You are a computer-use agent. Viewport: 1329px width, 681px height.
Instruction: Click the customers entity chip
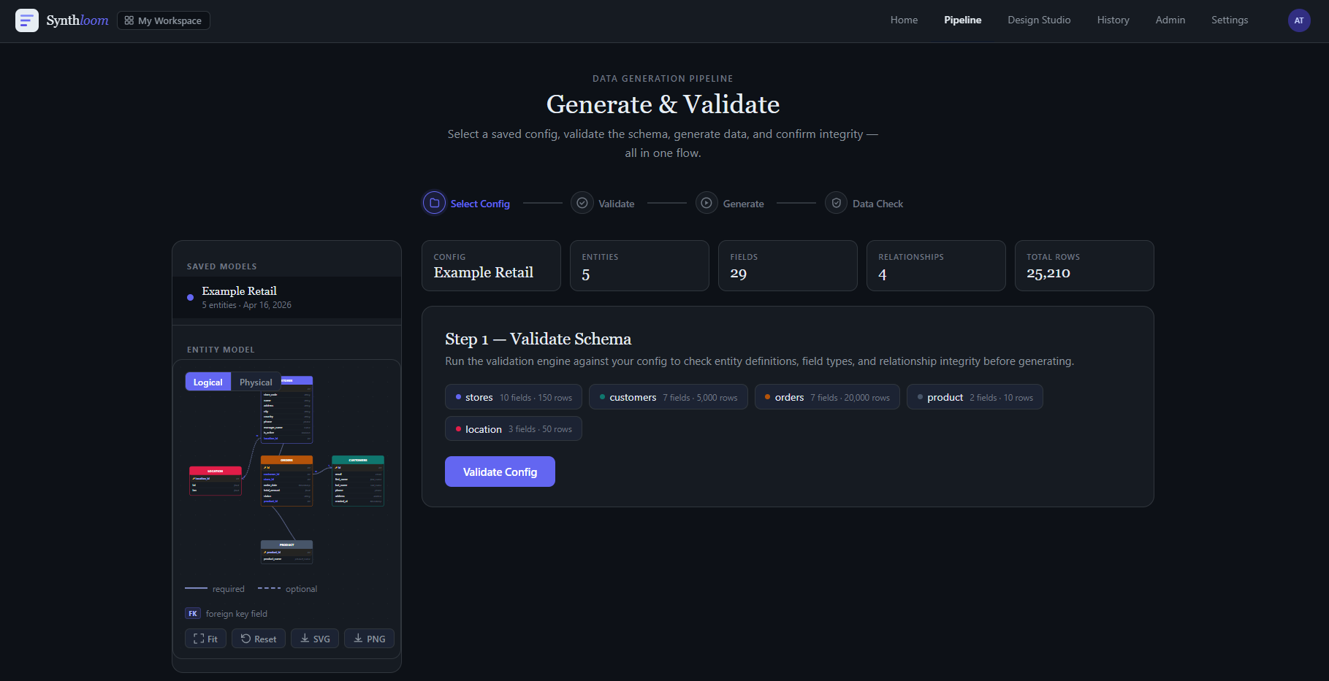pos(669,397)
